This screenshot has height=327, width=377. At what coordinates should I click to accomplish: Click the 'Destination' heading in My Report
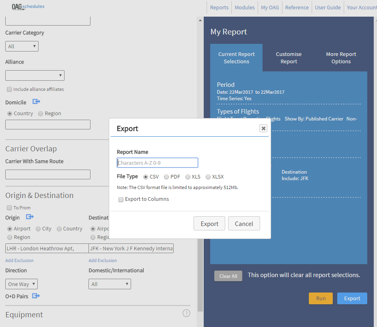[294, 172]
